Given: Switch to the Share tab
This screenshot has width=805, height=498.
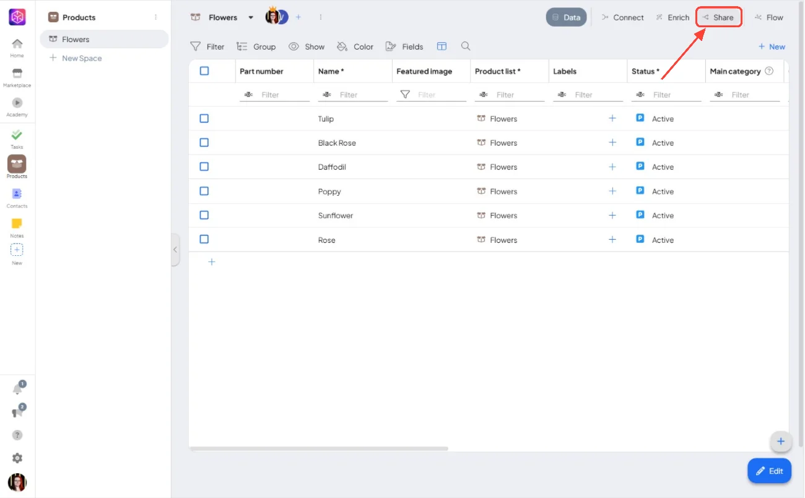Looking at the screenshot, I should coord(719,17).
